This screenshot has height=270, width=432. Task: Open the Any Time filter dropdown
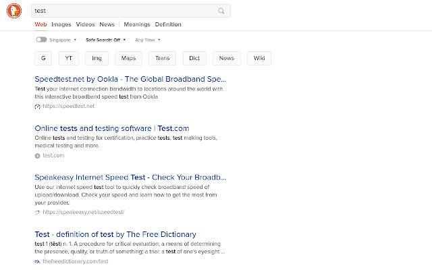tap(148, 40)
